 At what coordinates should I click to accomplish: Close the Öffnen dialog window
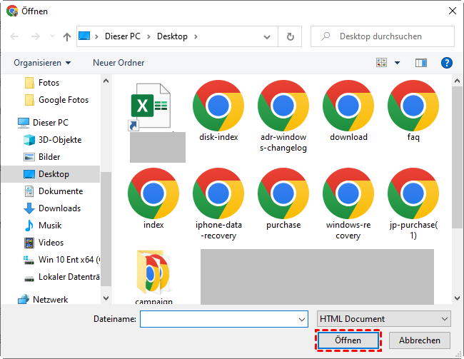[452, 11]
